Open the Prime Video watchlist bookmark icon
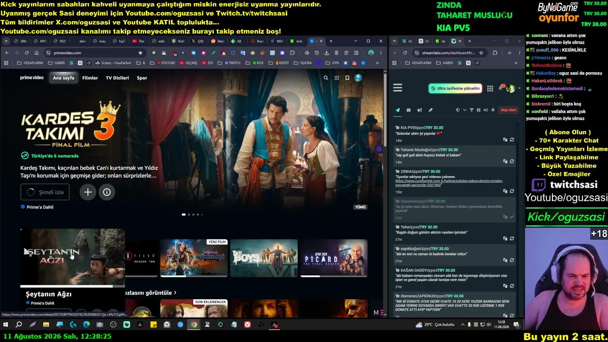Image resolution: width=608 pixels, height=342 pixels. [x=347, y=78]
